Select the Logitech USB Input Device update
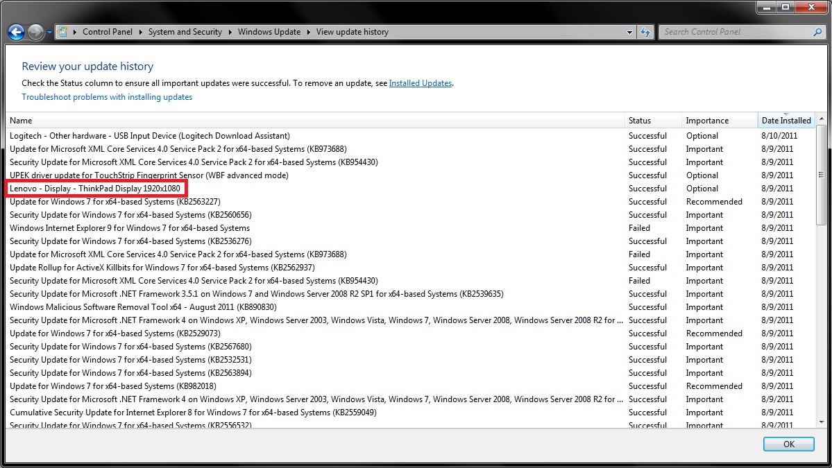The height and width of the screenshot is (468, 832). coord(411,136)
